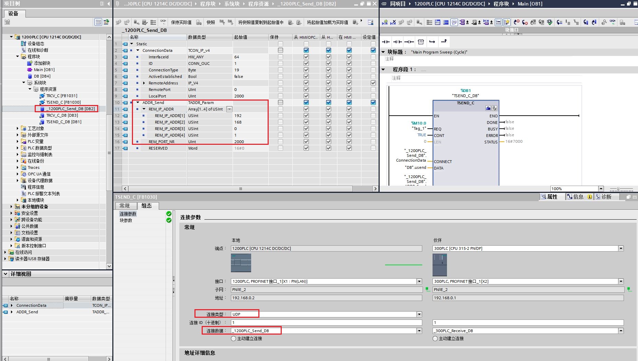Viewport: 638px width, 361px height.
Task: Click the open branch ladder icon
Action: click(x=432, y=42)
